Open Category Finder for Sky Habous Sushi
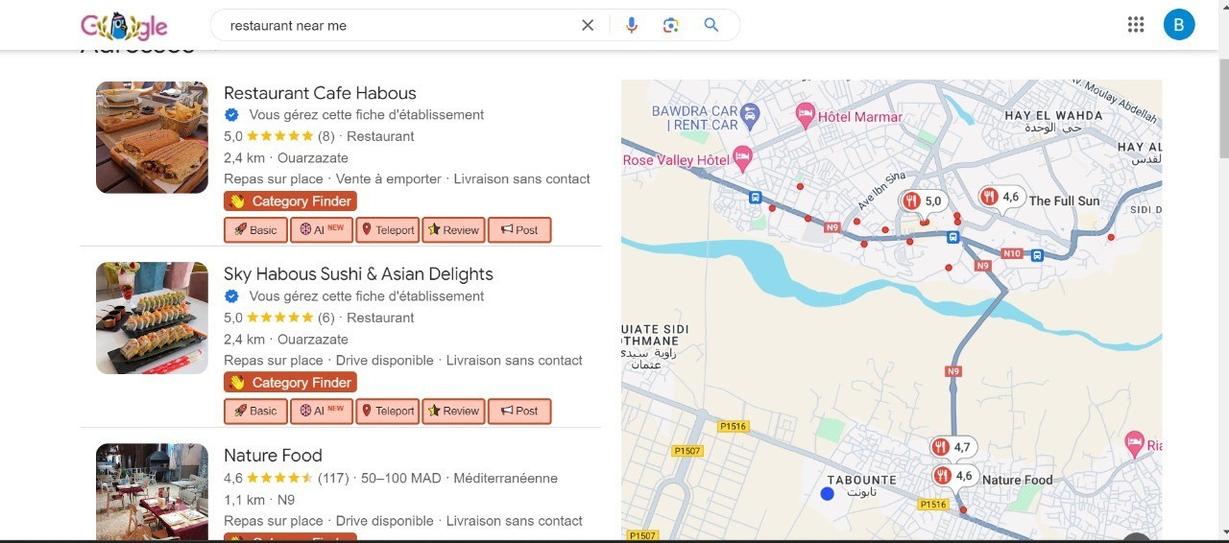The width and height of the screenshot is (1229, 543). [290, 382]
